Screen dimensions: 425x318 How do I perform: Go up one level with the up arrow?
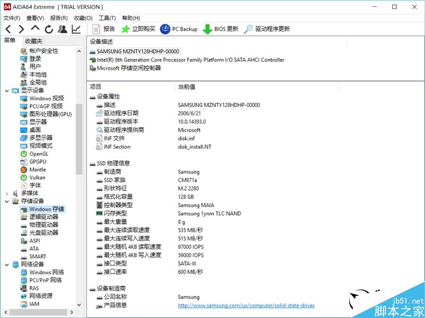(35, 29)
